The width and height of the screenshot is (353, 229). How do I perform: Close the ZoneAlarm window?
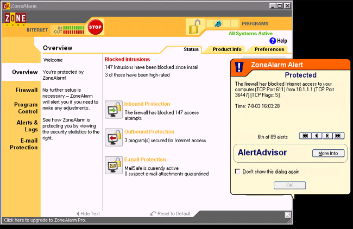pos(287,6)
